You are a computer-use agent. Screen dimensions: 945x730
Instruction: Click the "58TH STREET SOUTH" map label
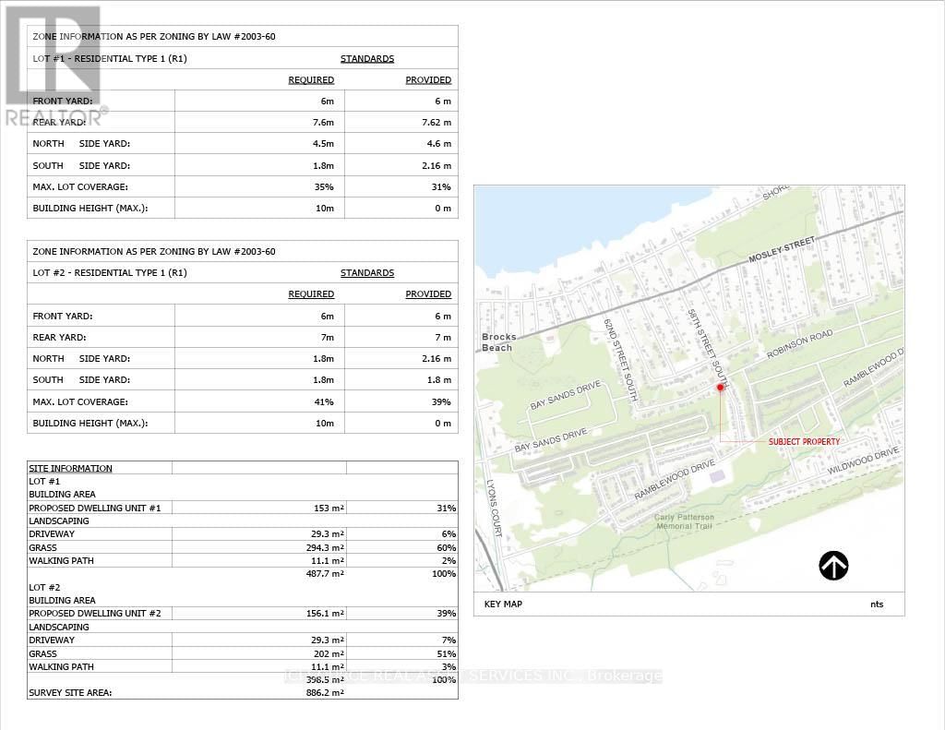[709, 349]
